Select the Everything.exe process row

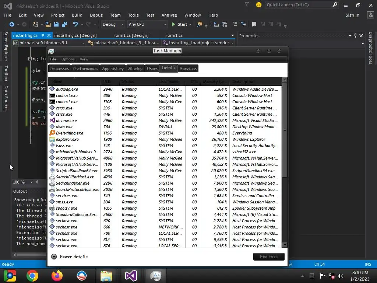(x=165, y=133)
